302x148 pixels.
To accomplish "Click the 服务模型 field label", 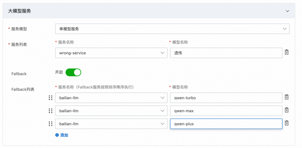I will 19,29.
